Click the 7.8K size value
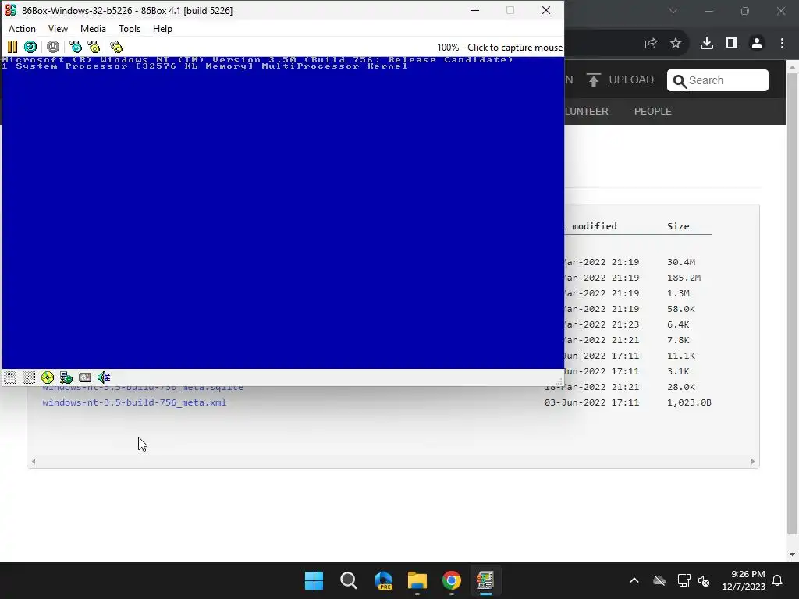799x599 pixels. pos(678,340)
